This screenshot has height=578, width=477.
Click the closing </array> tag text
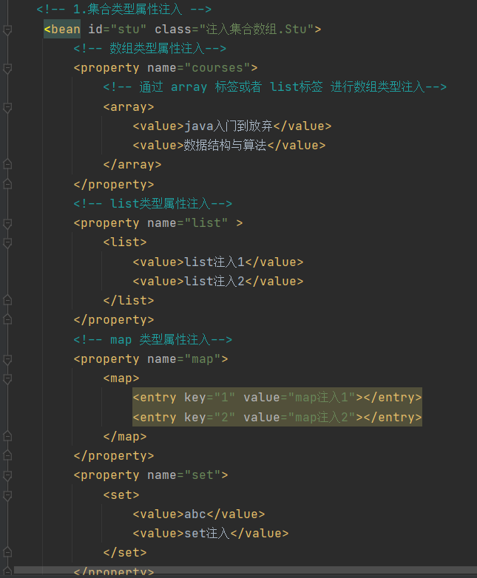tap(132, 164)
